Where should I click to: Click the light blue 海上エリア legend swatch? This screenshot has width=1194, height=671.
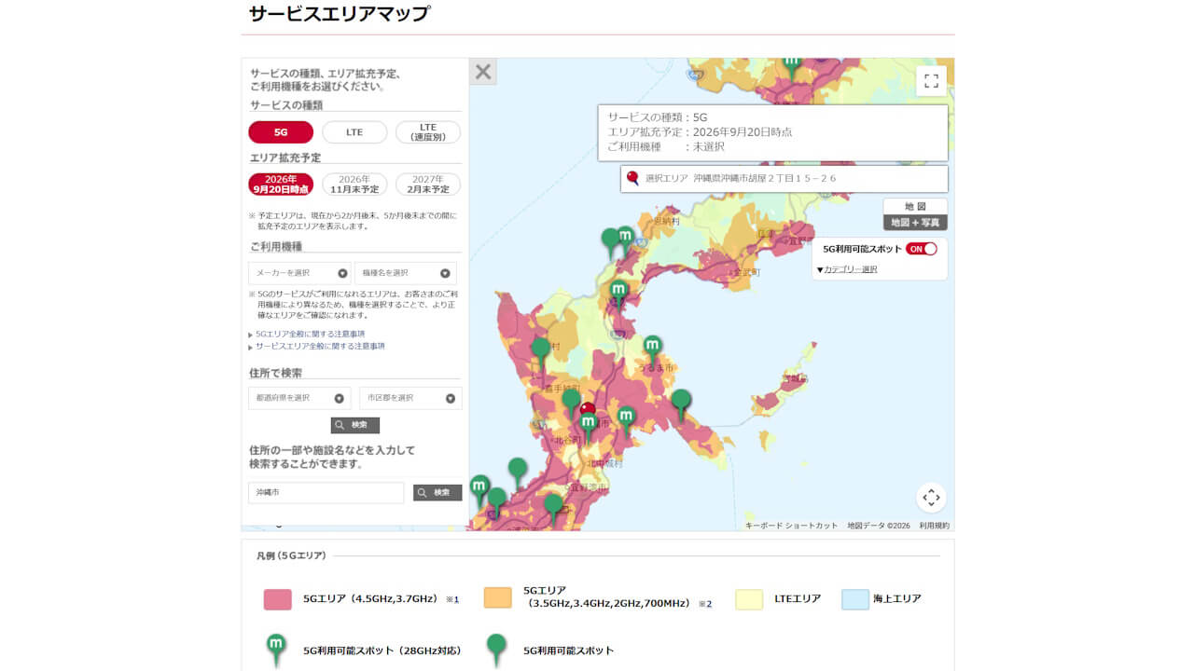[x=855, y=599]
